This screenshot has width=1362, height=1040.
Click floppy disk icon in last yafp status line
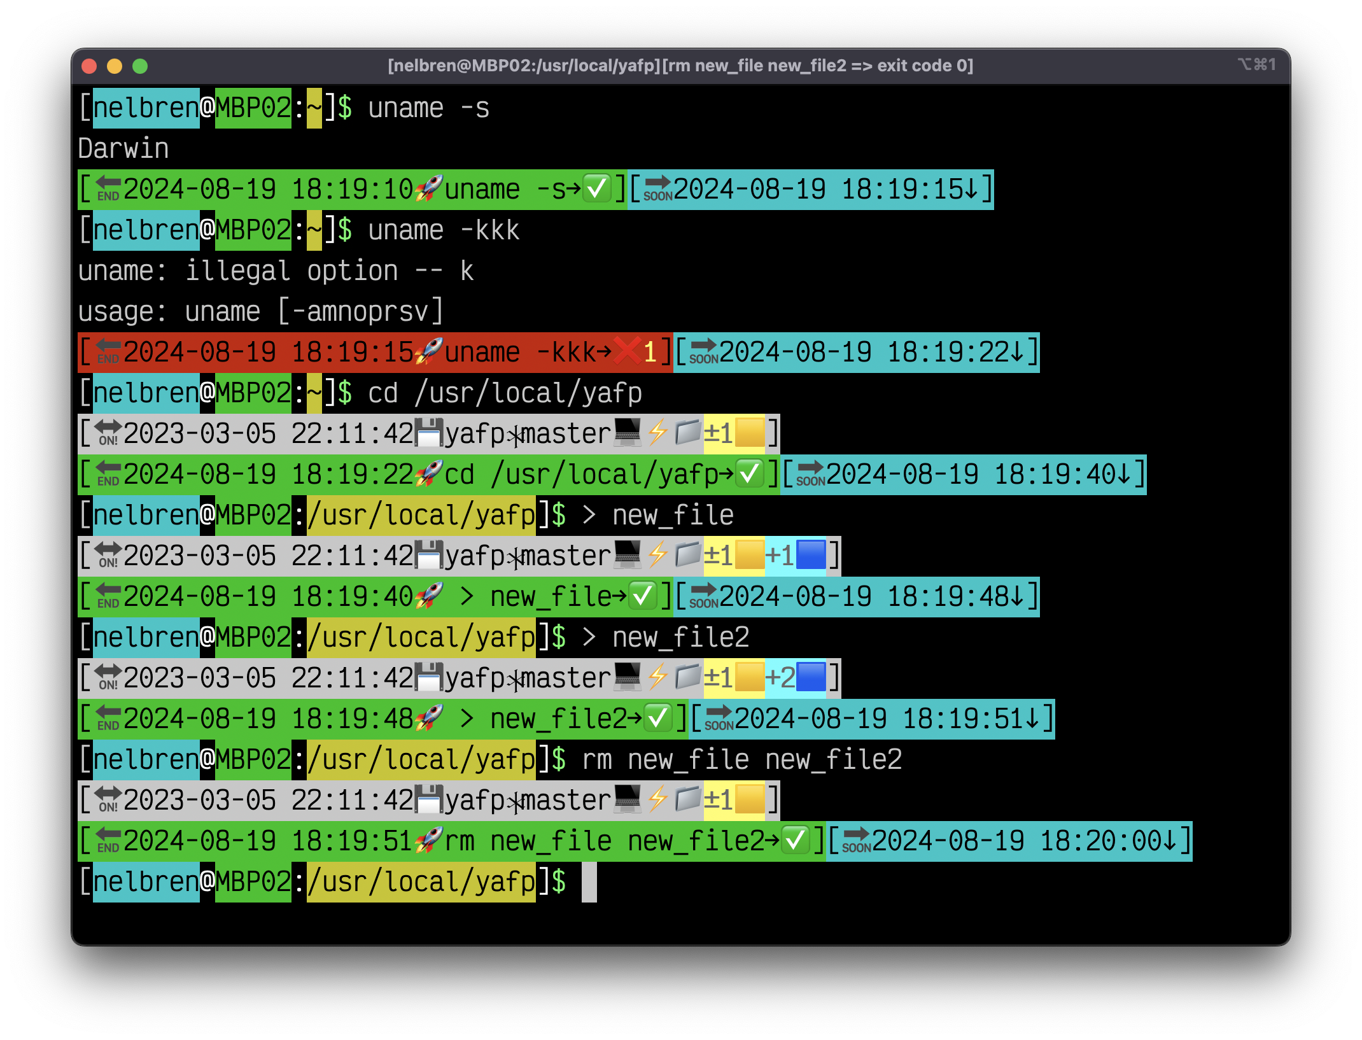[429, 800]
